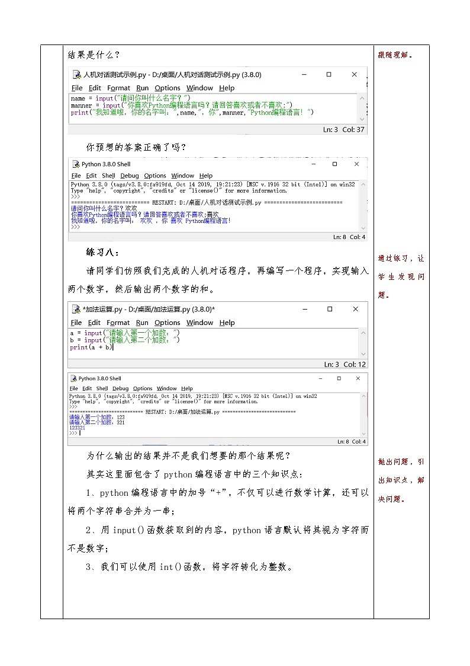This screenshot has height=666, width=470.
Task: Open Help menu in shell running 人机对话测试示例.py
Action: (206, 176)
